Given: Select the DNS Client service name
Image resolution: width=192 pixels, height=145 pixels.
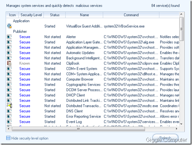Looking at the screenshot, I should [75, 111].
